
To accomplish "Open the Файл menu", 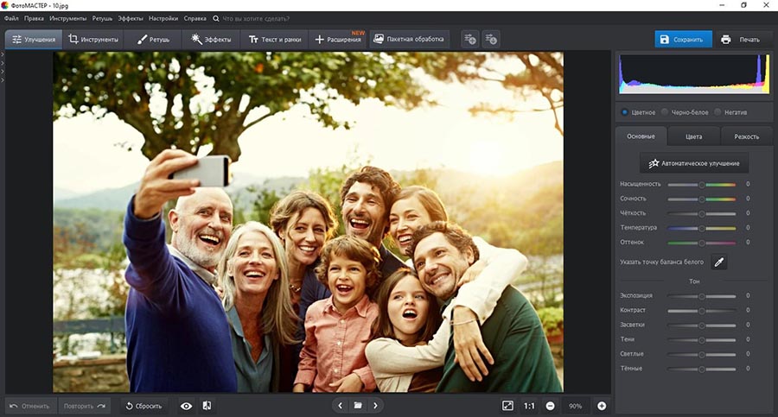I will [11, 18].
